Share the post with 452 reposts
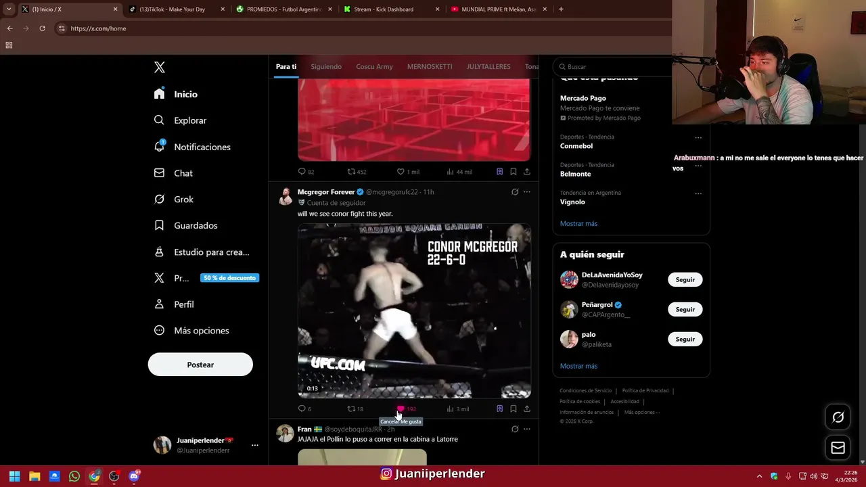Screen dimensions: 866x487 [x=527, y=172]
